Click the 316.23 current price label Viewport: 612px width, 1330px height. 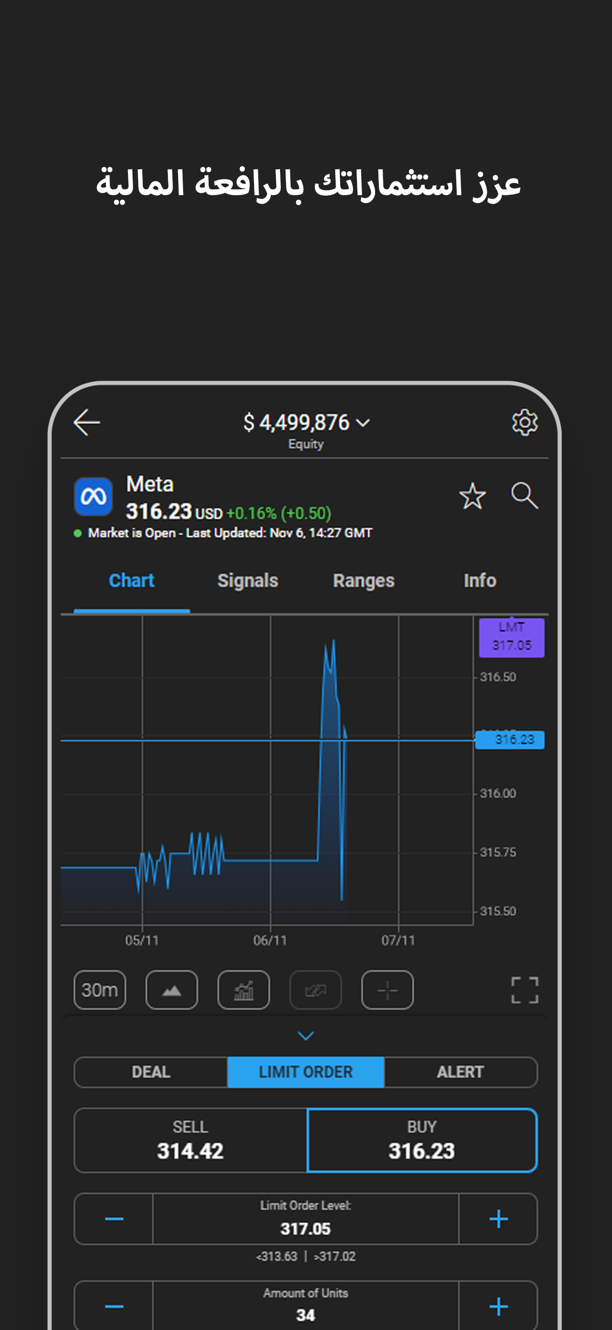click(x=510, y=739)
